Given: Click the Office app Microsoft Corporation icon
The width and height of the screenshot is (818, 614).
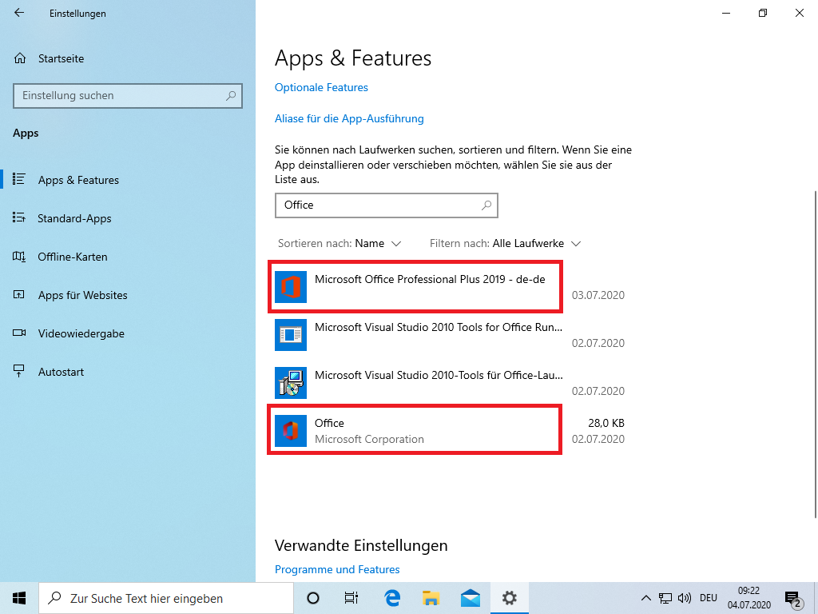Looking at the screenshot, I should [x=291, y=431].
